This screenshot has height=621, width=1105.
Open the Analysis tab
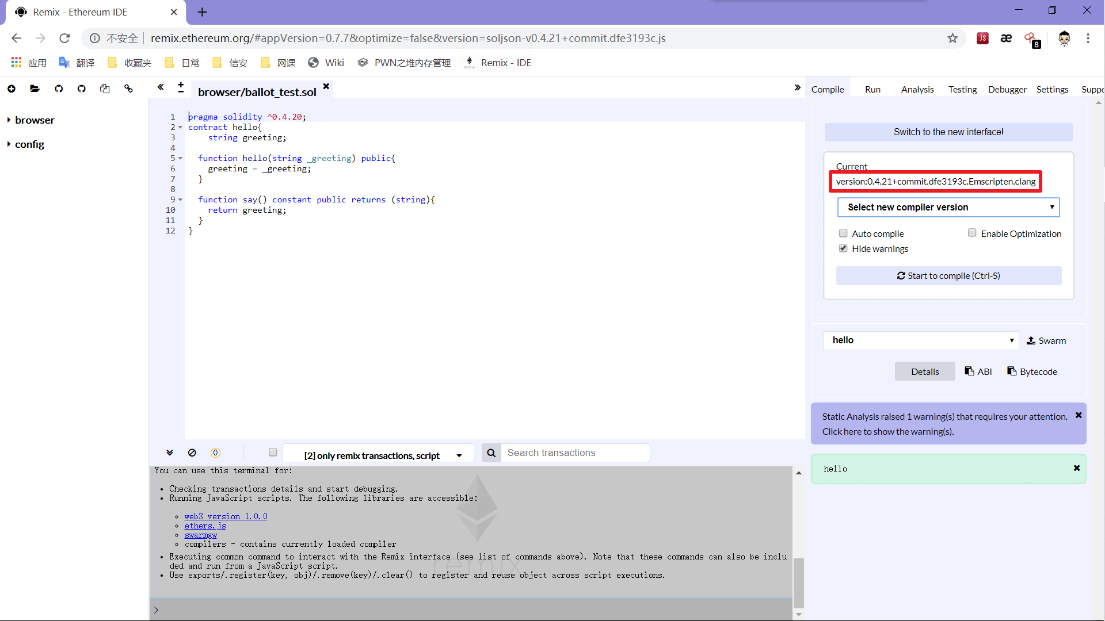pos(917,89)
